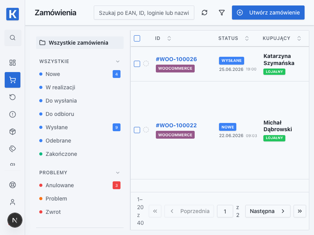This screenshot has height=235, width=314.
Task: Click the Nowe count badge 4
Action: coord(117,74)
